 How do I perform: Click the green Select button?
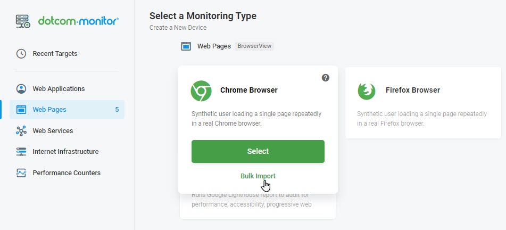(258, 151)
